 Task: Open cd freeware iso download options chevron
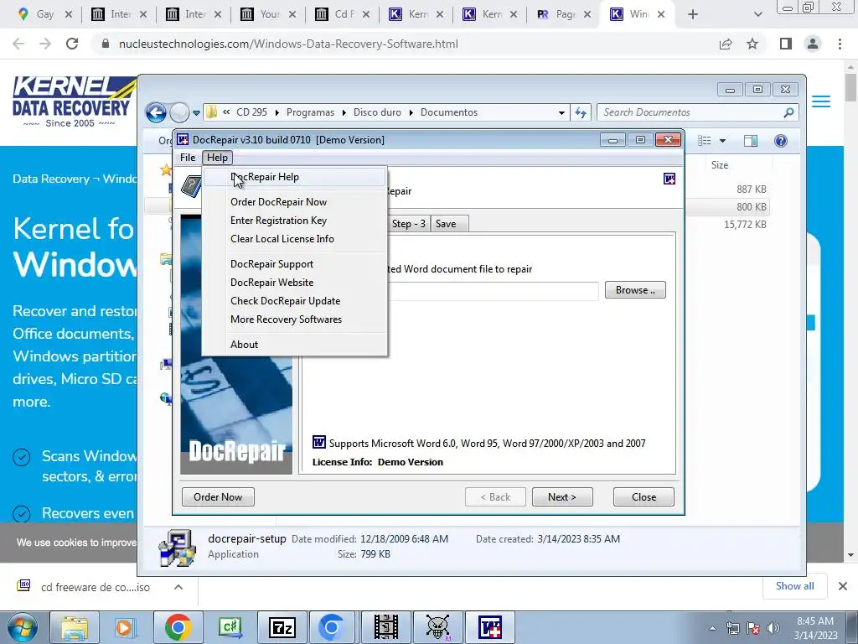coord(178,587)
